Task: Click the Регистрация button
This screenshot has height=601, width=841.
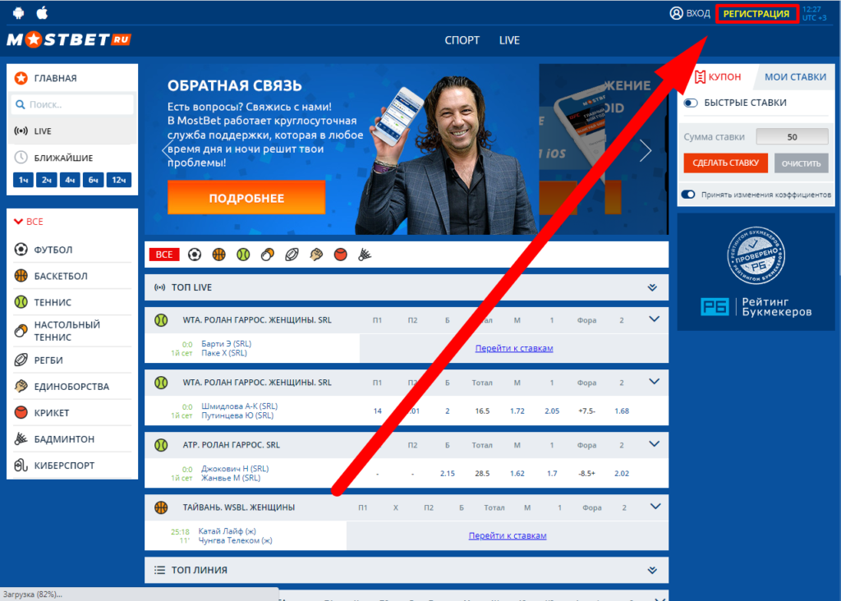Action: 756,13
